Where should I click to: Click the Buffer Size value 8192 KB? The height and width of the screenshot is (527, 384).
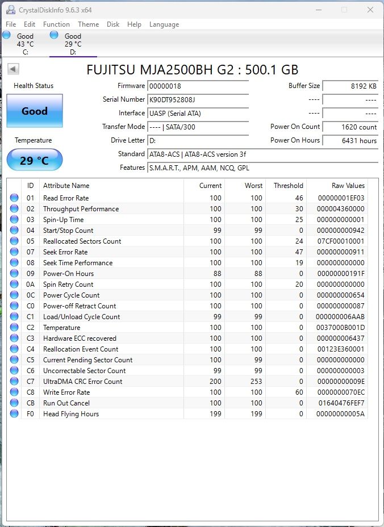[x=350, y=86]
